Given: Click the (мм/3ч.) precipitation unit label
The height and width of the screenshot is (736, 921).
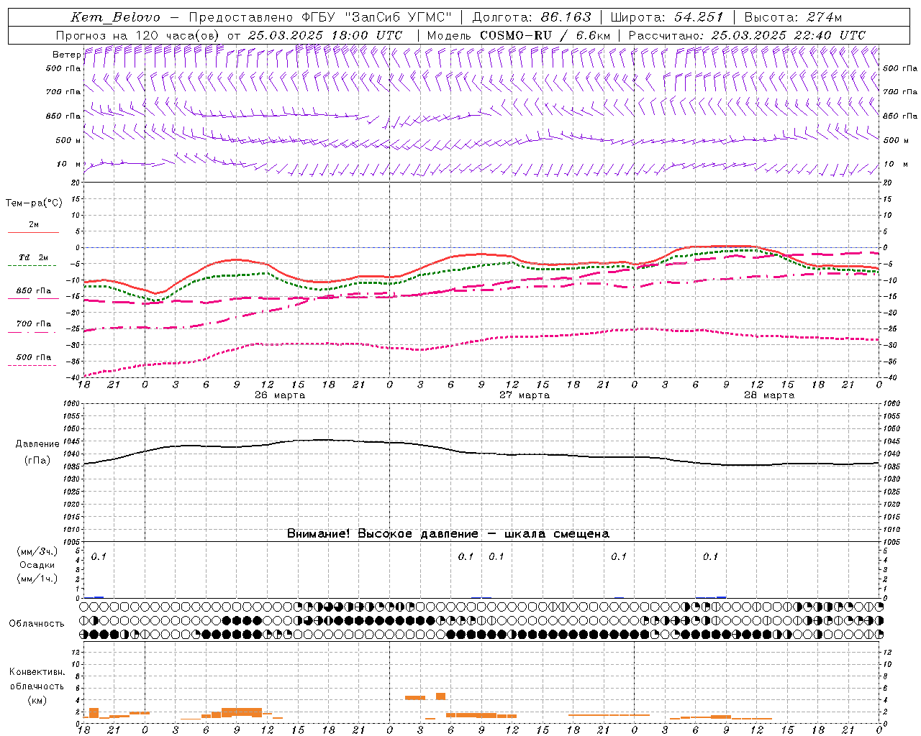Looking at the screenshot, I should [37, 551].
